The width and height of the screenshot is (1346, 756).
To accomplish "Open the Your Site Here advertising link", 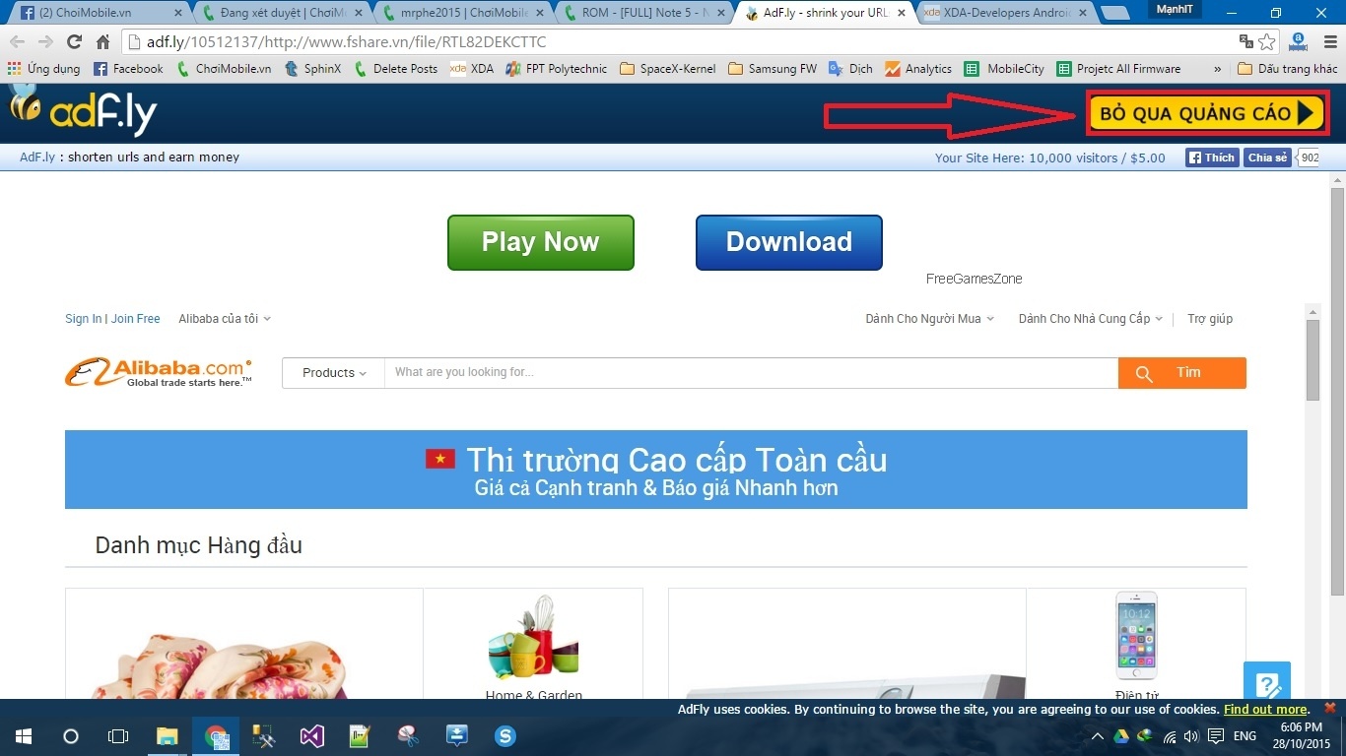I will pos(1050,157).
